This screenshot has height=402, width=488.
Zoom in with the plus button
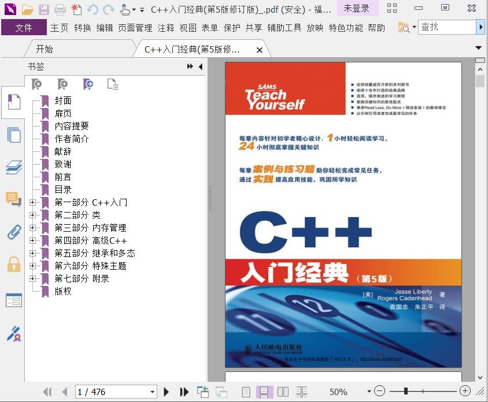tap(465, 391)
